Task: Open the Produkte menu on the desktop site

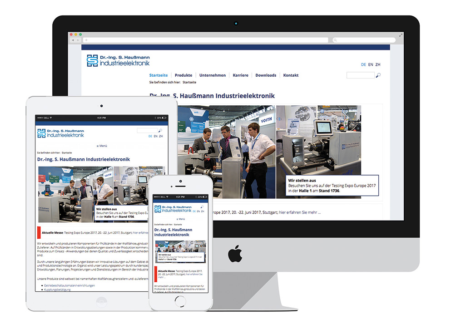Action: coord(183,75)
